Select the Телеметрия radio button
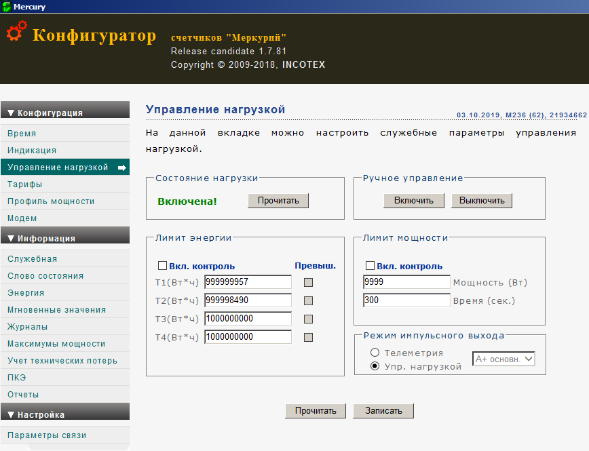This screenshot has height=451, width=589. pos(375,353)
